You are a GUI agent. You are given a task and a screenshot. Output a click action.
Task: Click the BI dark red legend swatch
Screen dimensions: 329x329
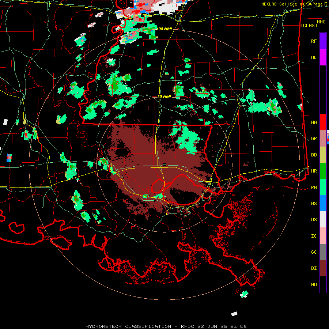[323, 268]
